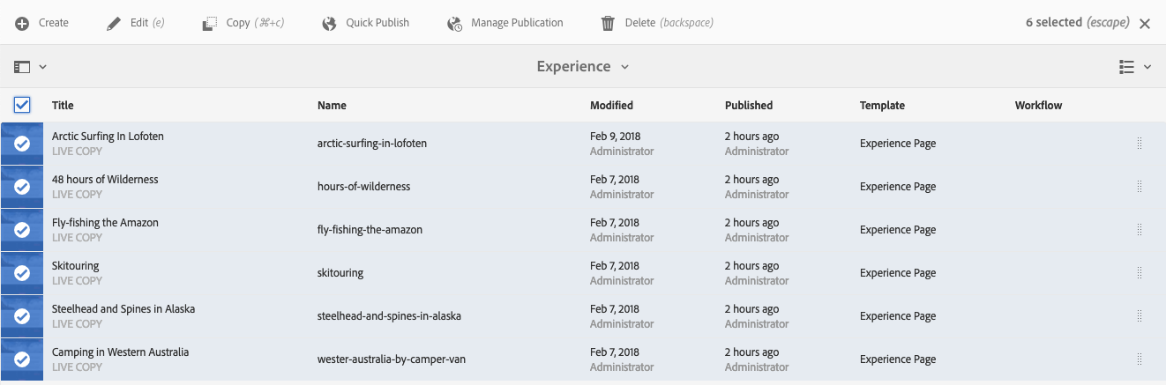This screenshot has width=1166, height=385.
Task: Open the list view switcher dropdown
Action: 1135,66
